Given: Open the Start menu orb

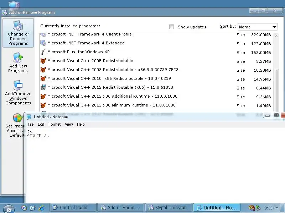Looking at the screenshot, I should coord(9,209).
